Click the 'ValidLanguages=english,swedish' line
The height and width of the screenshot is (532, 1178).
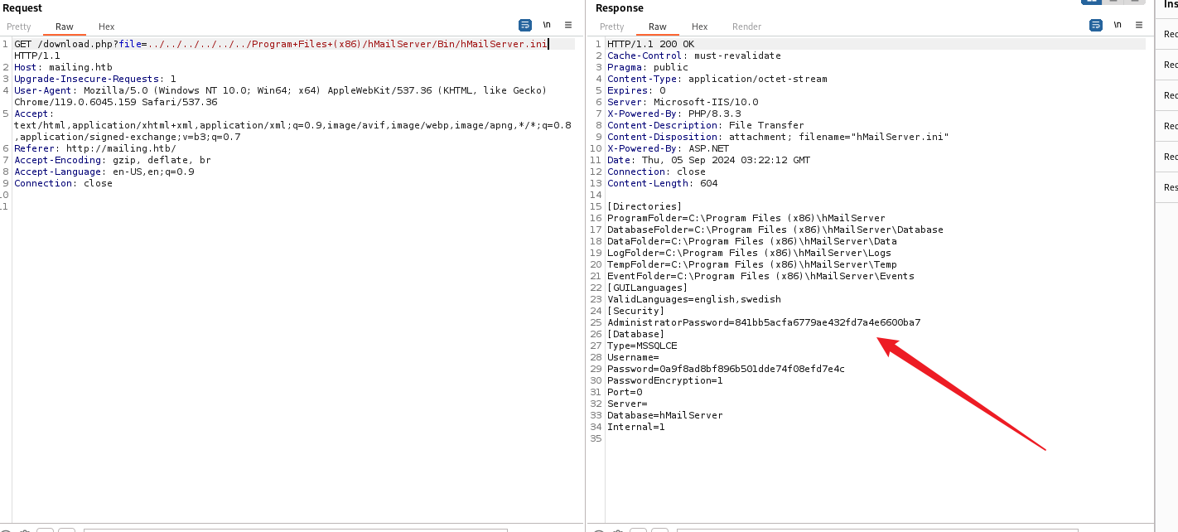694,299
